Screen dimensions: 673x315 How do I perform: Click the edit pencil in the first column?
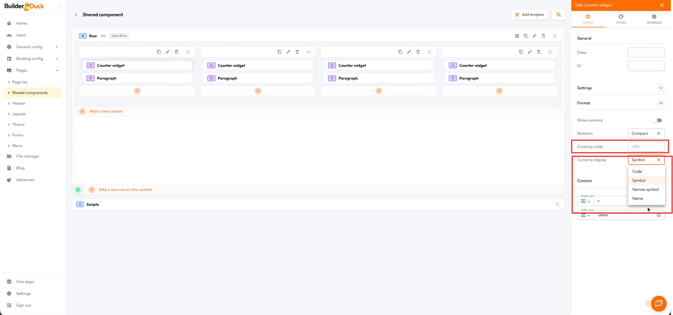tap(167, 52)
